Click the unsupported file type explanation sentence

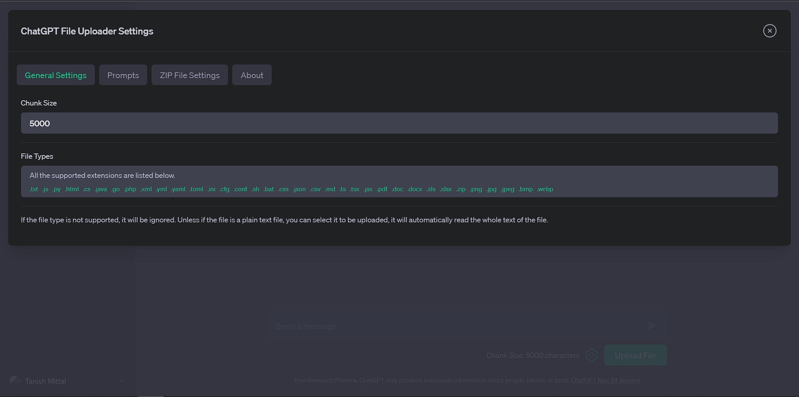(x=284, y=219)
